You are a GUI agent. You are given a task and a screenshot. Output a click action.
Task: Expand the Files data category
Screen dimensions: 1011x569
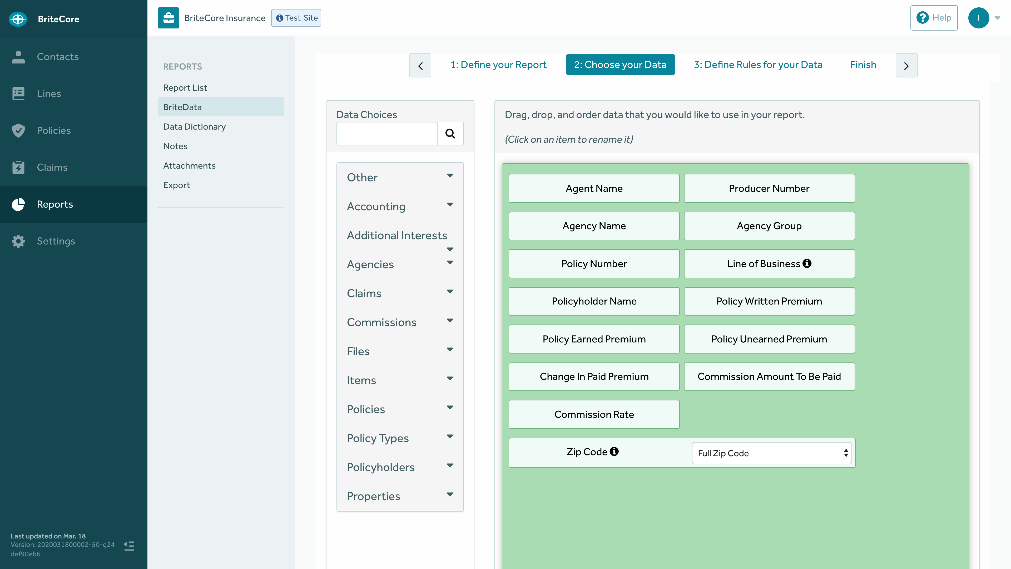(400, 351)
